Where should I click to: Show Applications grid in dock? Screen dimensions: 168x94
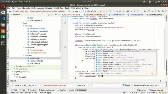coord(3,91)
